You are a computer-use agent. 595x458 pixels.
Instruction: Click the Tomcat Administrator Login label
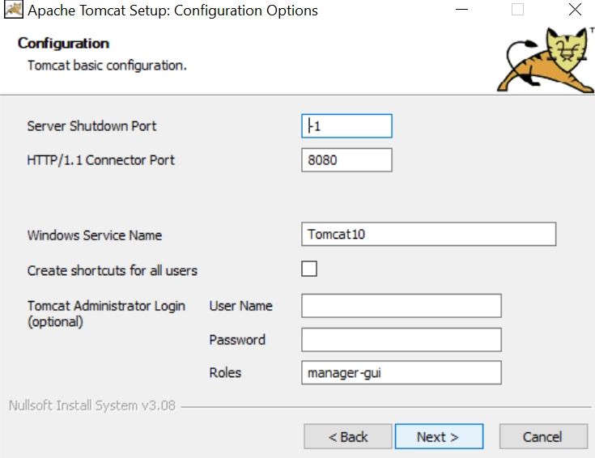pos(106,313)
